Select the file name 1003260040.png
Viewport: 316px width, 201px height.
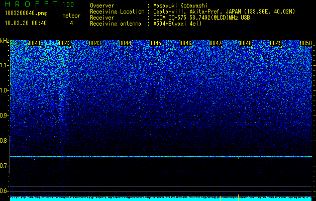(x=26, y=13)
